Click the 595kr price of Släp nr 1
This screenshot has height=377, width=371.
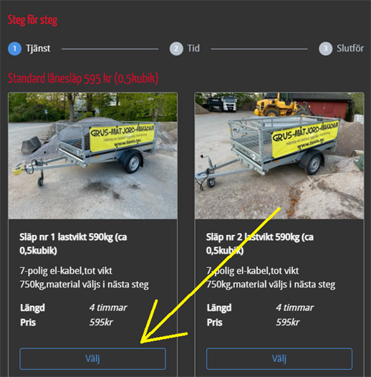tap(101, 323)
